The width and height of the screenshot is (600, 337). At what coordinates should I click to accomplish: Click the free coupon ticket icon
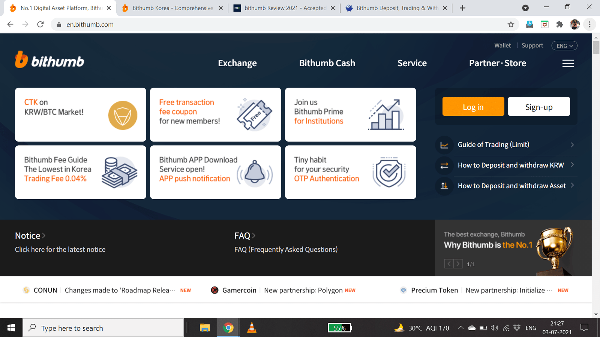254,115
